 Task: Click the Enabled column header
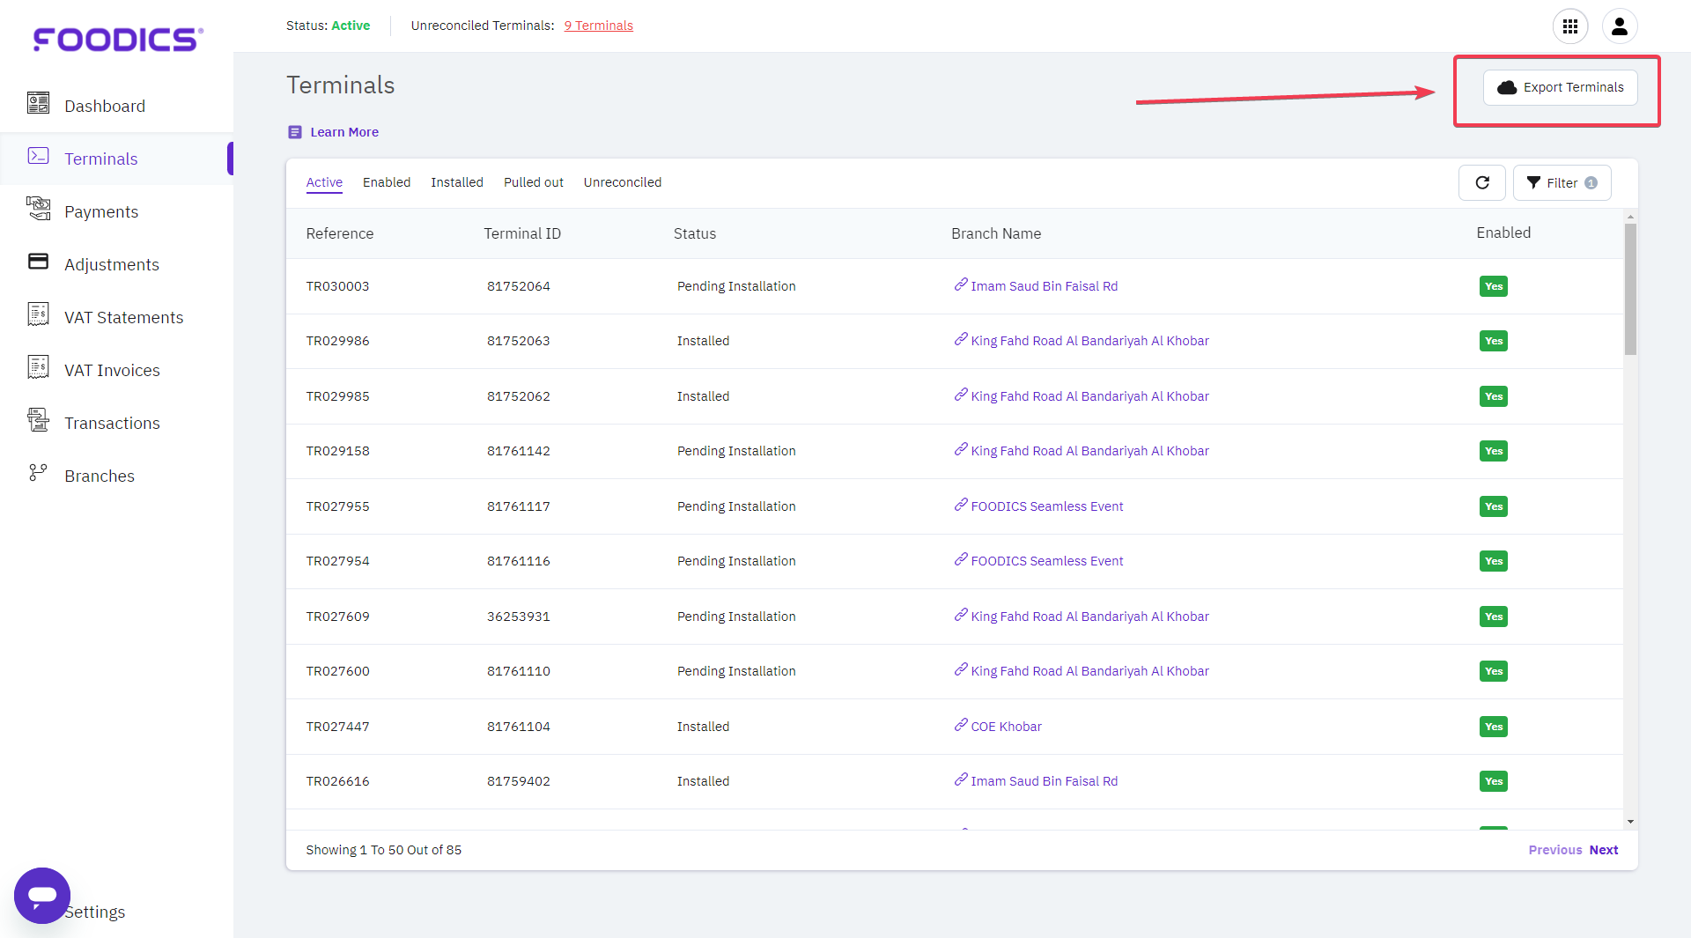pyautogui.click(x=1503, y=233)
